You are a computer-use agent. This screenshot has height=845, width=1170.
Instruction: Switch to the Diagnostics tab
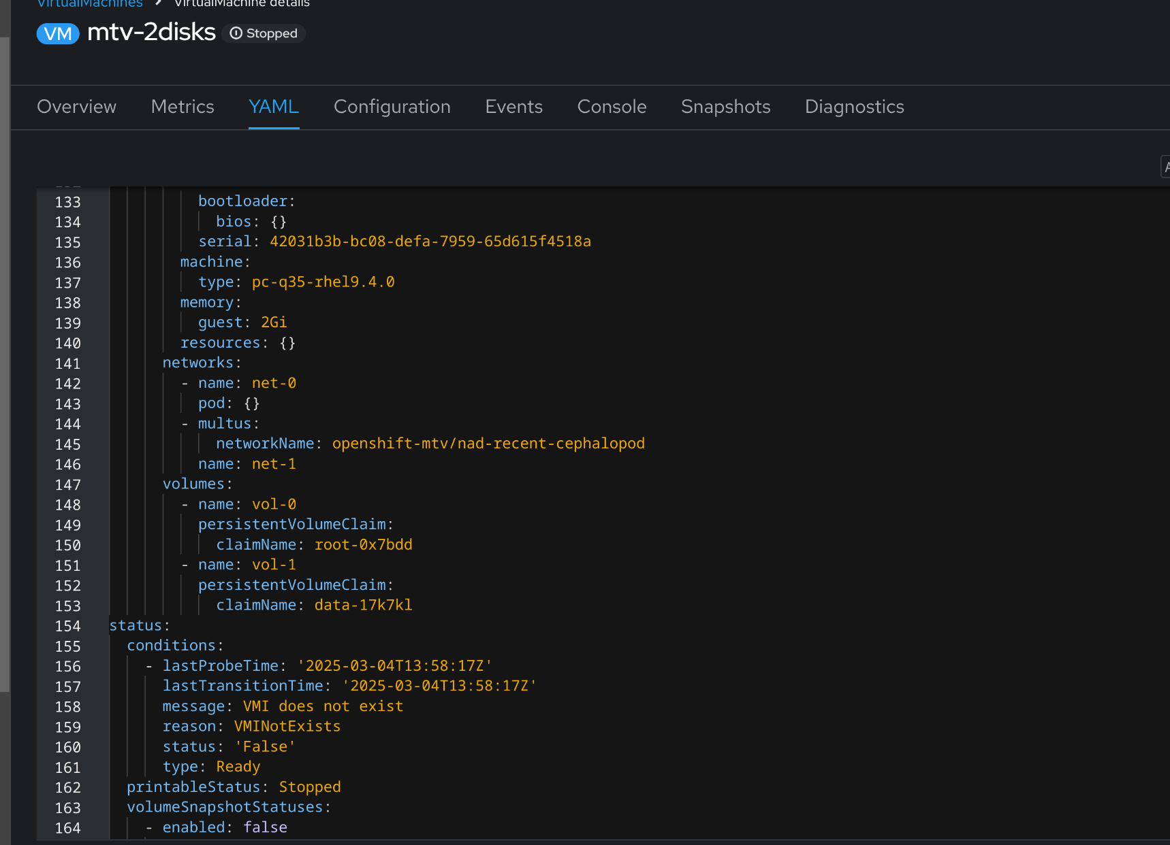point(854,107)
